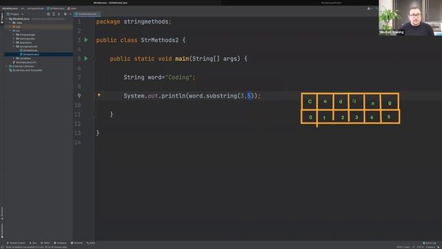Collapse the src folder
442x249 pixels.
(x=10, y=30)
